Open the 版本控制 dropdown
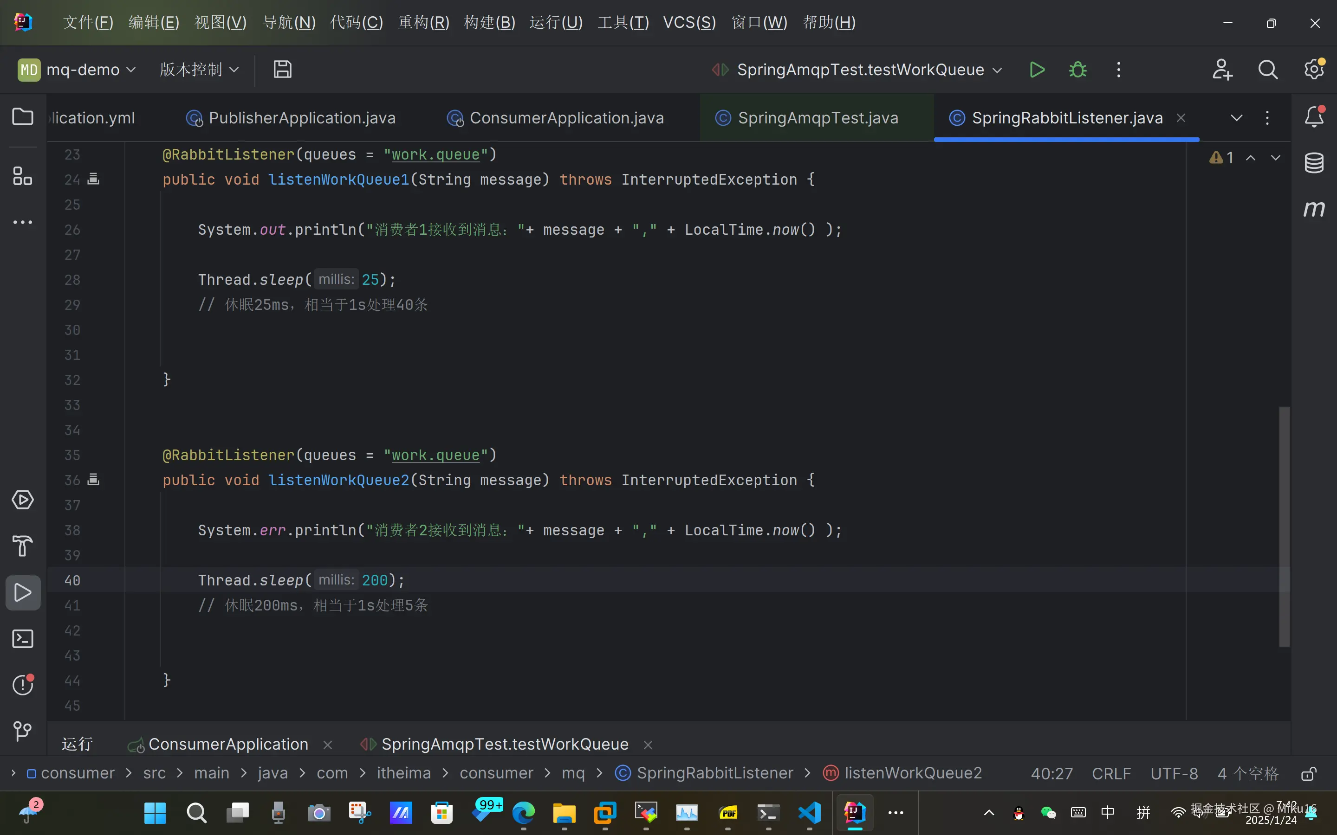1337x835 pixels. click(199, 70)
